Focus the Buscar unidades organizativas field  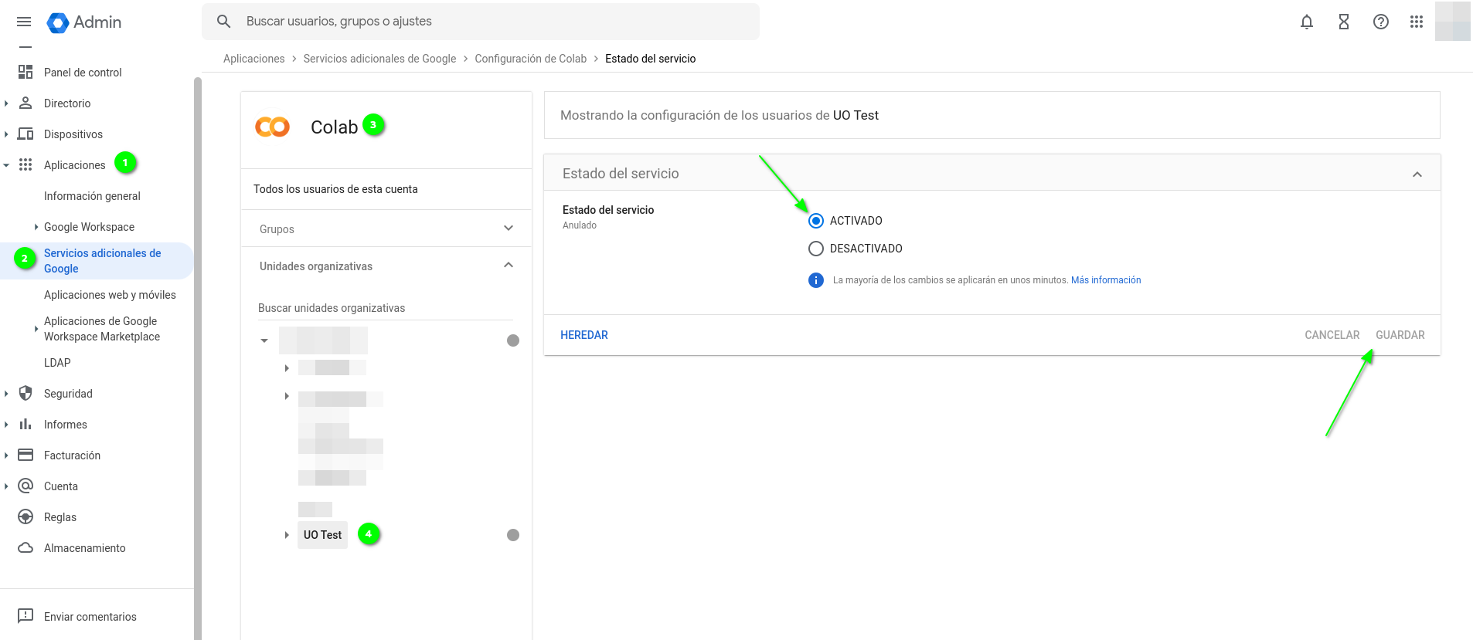386,308
